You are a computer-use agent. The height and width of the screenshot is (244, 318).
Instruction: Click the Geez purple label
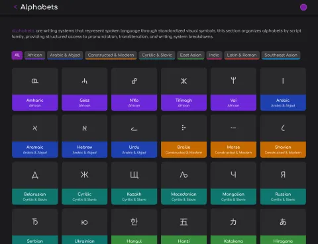(x=85, y=102)
